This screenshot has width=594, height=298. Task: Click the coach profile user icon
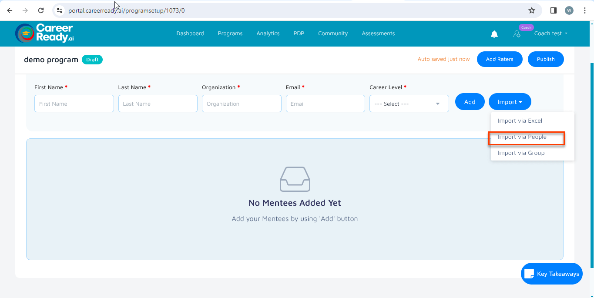pos(517,34)
